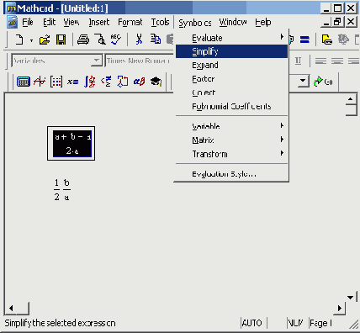Click the horizontal scrollbar right arrow

click(x=340, y=309)
